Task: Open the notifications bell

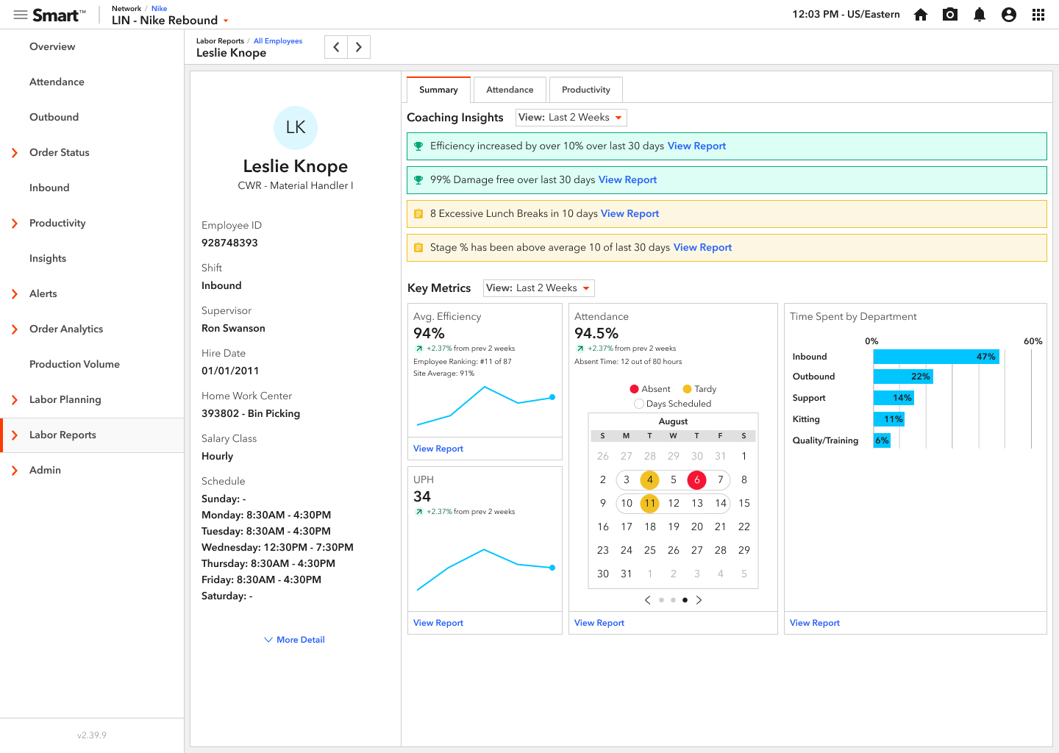Action: click(979, 15)
